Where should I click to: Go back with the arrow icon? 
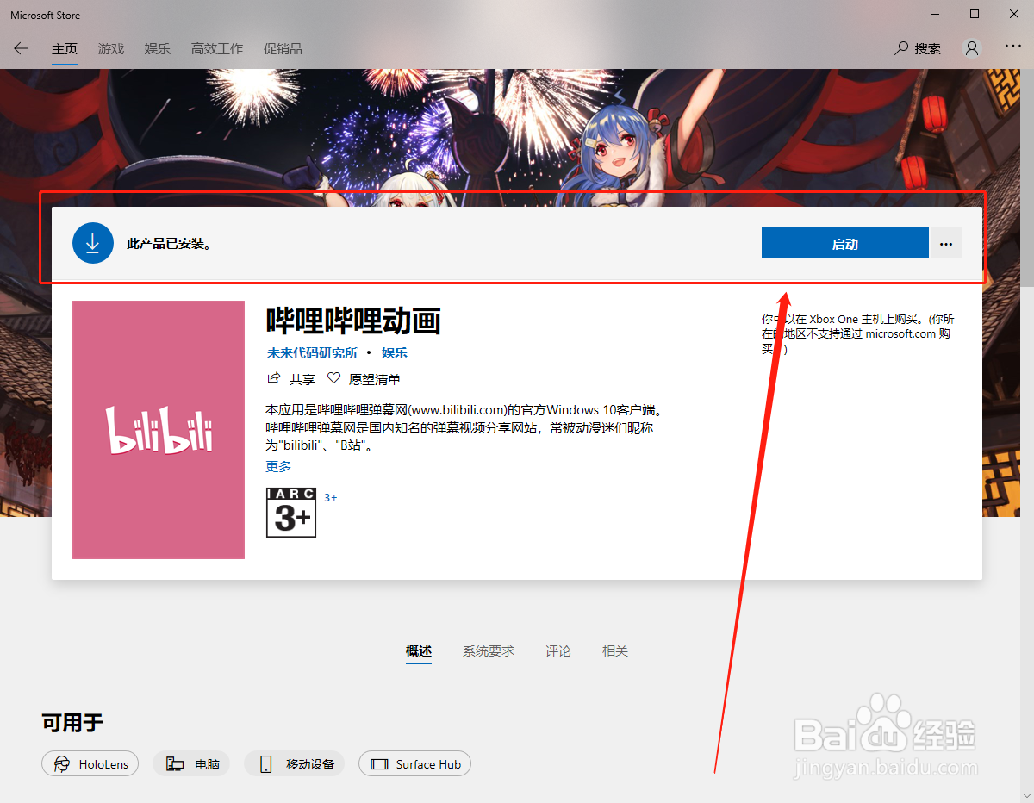[x=21, y=49]
